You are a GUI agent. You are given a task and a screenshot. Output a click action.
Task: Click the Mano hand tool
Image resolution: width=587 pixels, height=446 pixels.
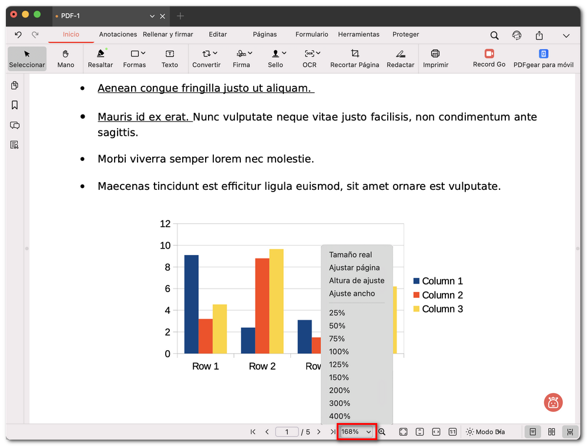pyautogui.click(x=66, y=58)
